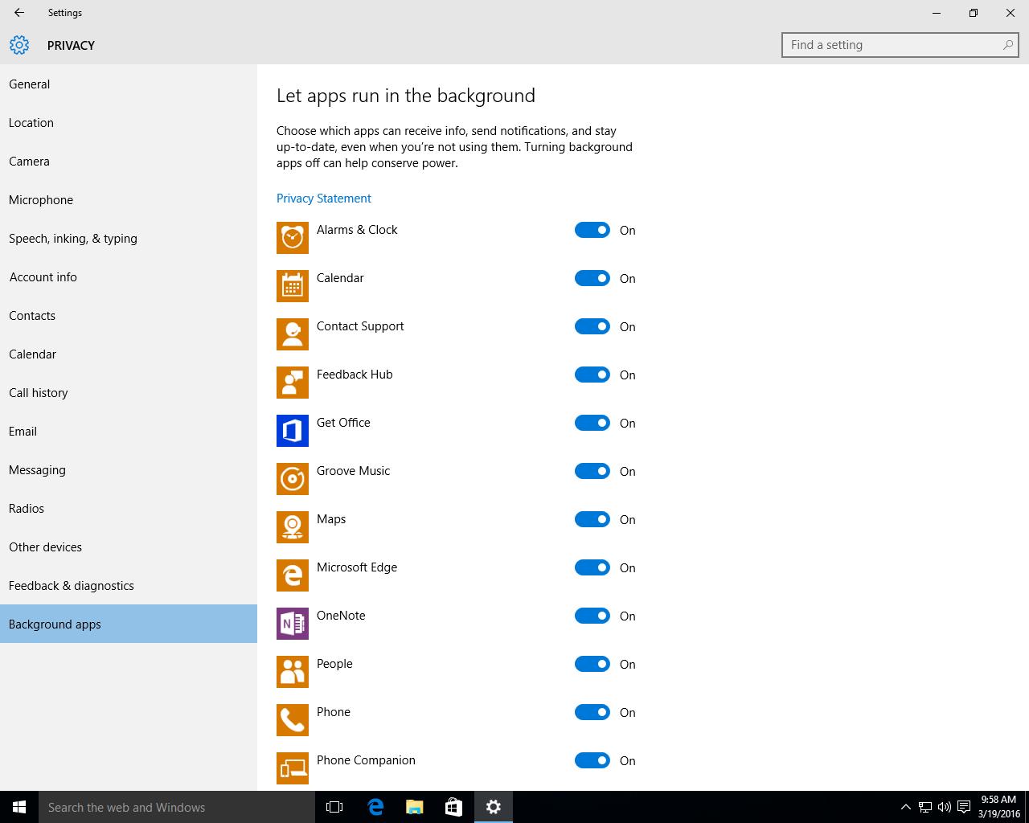Viewport: 1029px width, 823px height.
Task: Open File Explorer from the taskbar
Action: click(x=414, y=807)
